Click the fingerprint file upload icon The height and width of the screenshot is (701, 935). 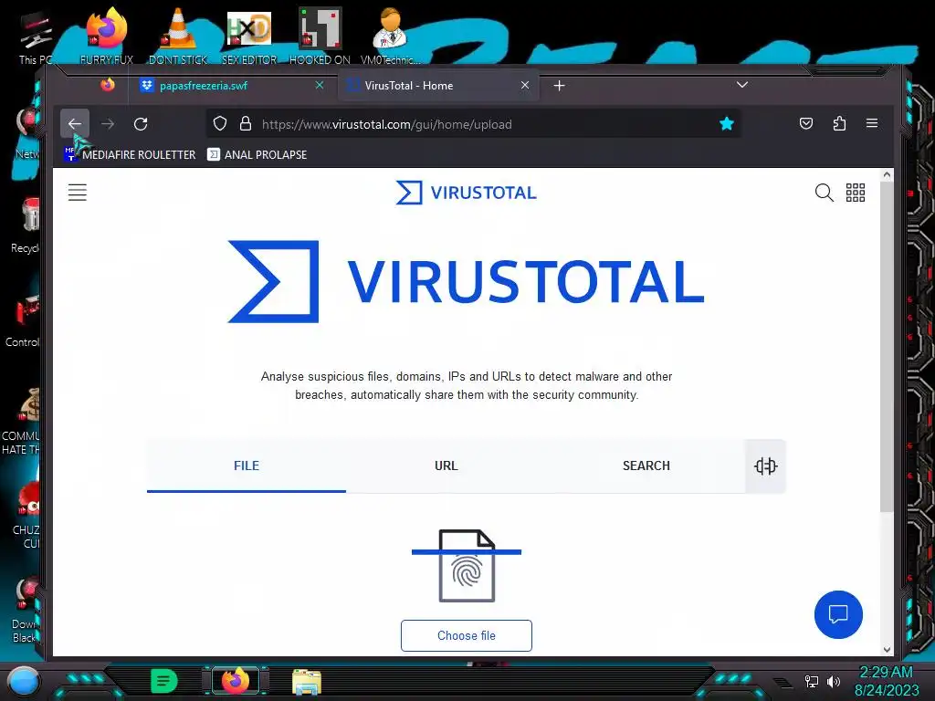[x=467, y=566]
